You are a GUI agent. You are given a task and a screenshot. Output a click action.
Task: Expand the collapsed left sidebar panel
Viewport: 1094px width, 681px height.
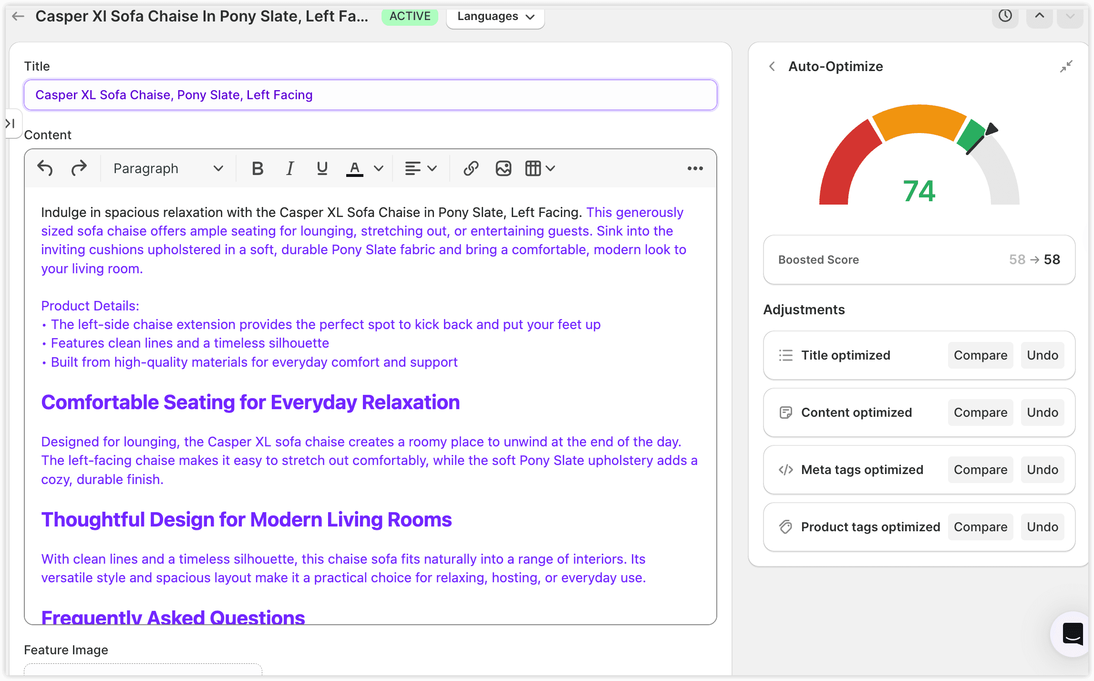11,124
